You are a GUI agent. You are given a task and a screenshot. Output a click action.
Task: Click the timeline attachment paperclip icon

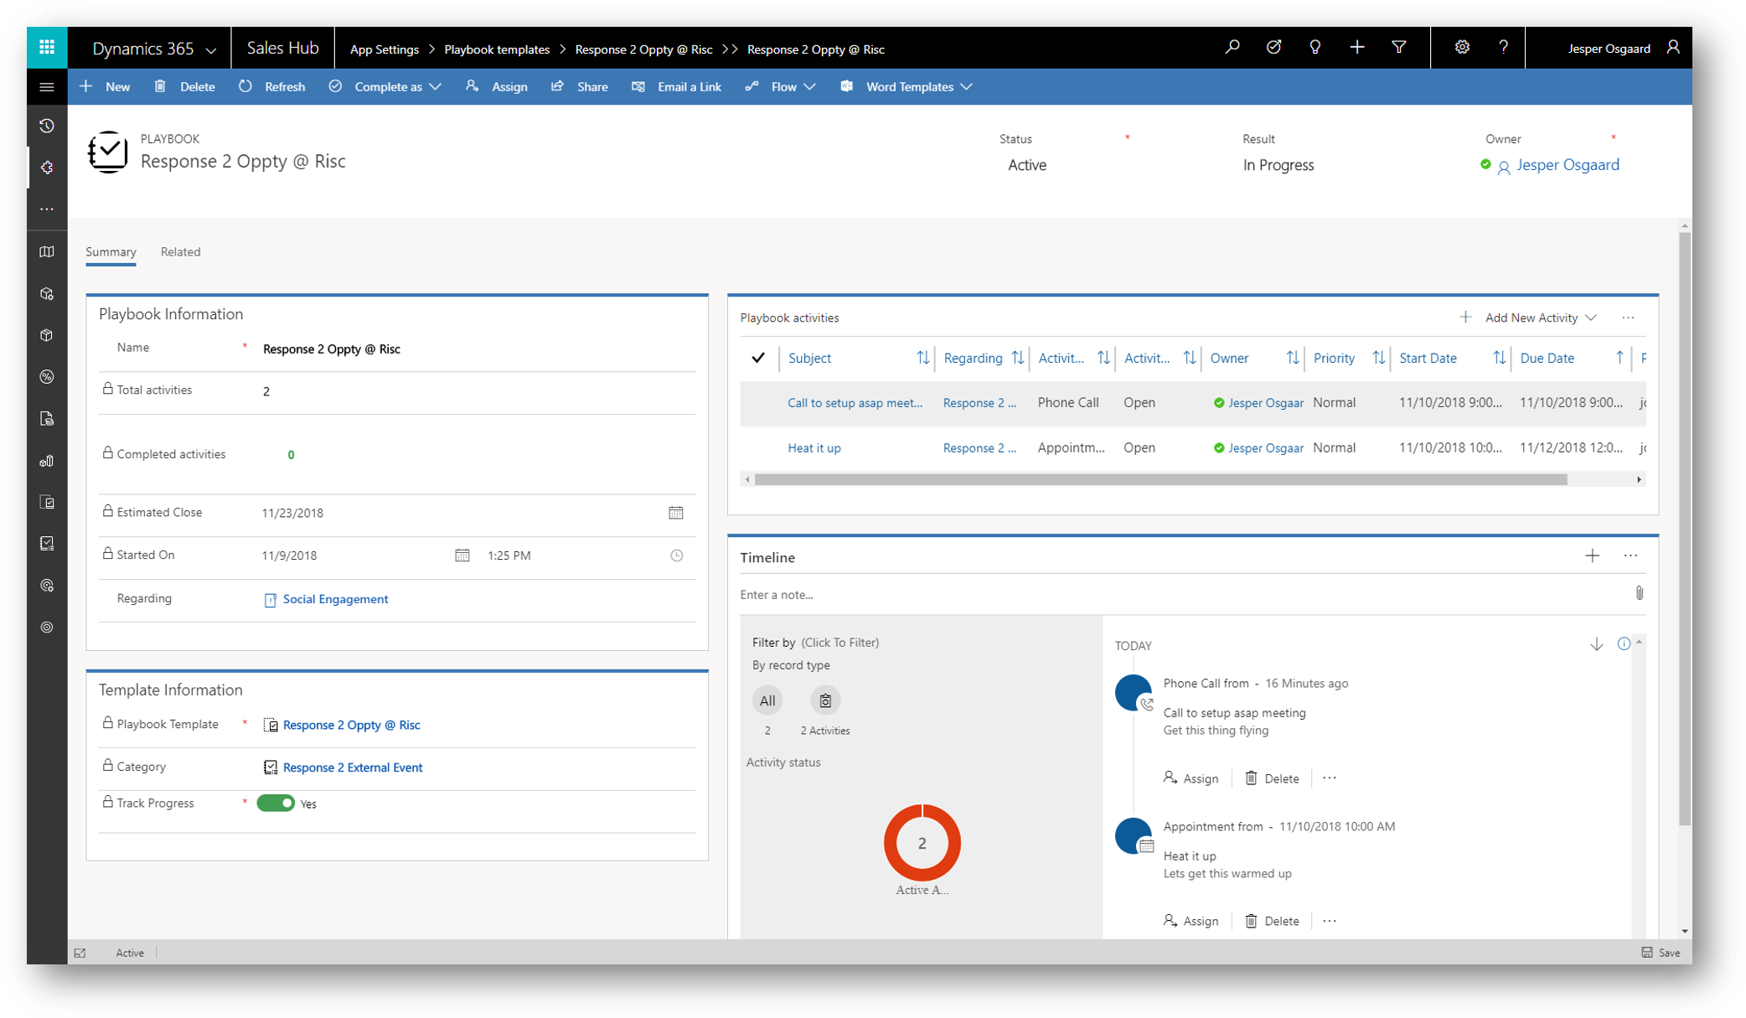(1639, 594)
